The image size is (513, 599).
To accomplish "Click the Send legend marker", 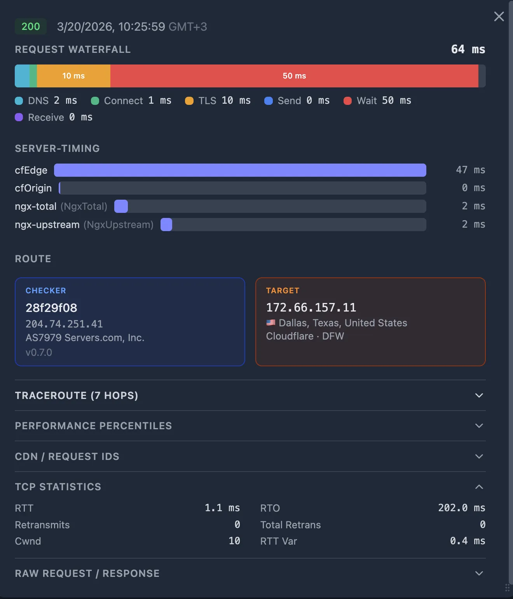I will 269,101.
